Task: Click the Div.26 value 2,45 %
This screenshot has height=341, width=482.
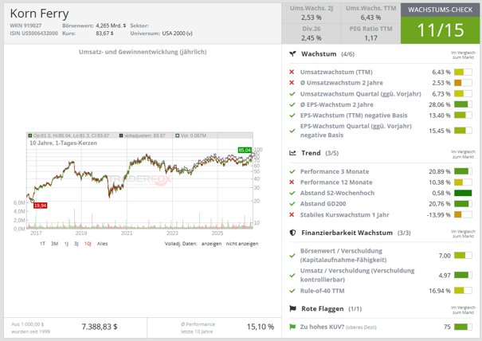Action: tap(312, 38)
